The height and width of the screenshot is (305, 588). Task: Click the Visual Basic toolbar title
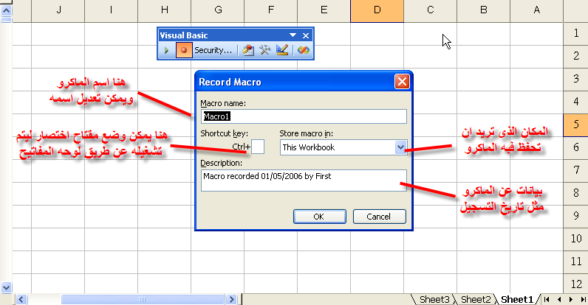184,35
